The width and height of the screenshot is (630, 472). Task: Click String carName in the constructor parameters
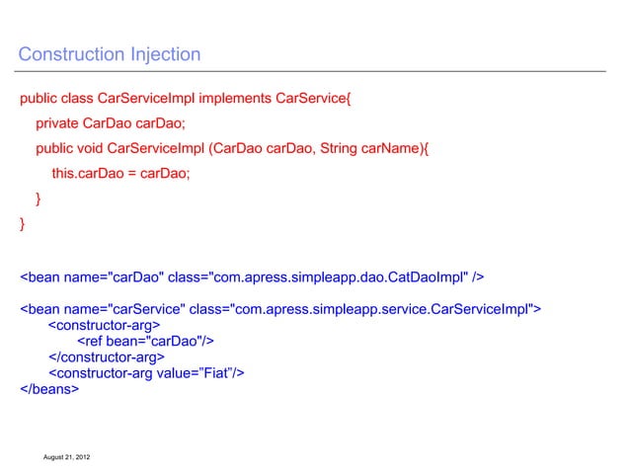click(x=369, y=149)
